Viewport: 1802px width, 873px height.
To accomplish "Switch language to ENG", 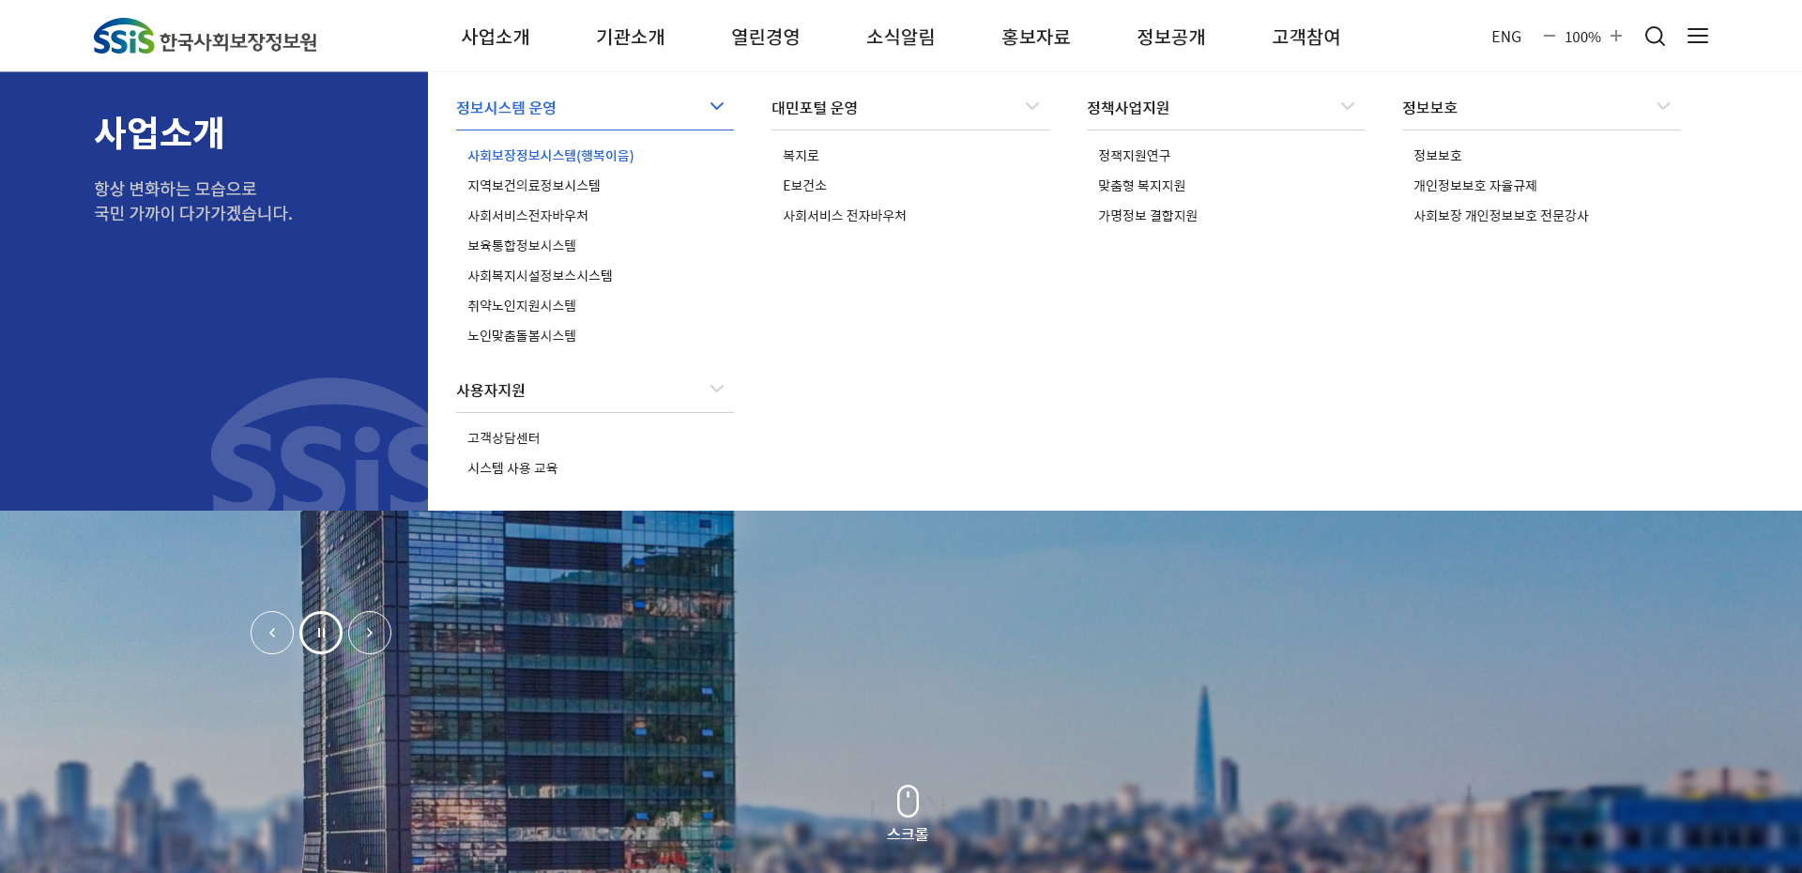I will (1506, 37).
